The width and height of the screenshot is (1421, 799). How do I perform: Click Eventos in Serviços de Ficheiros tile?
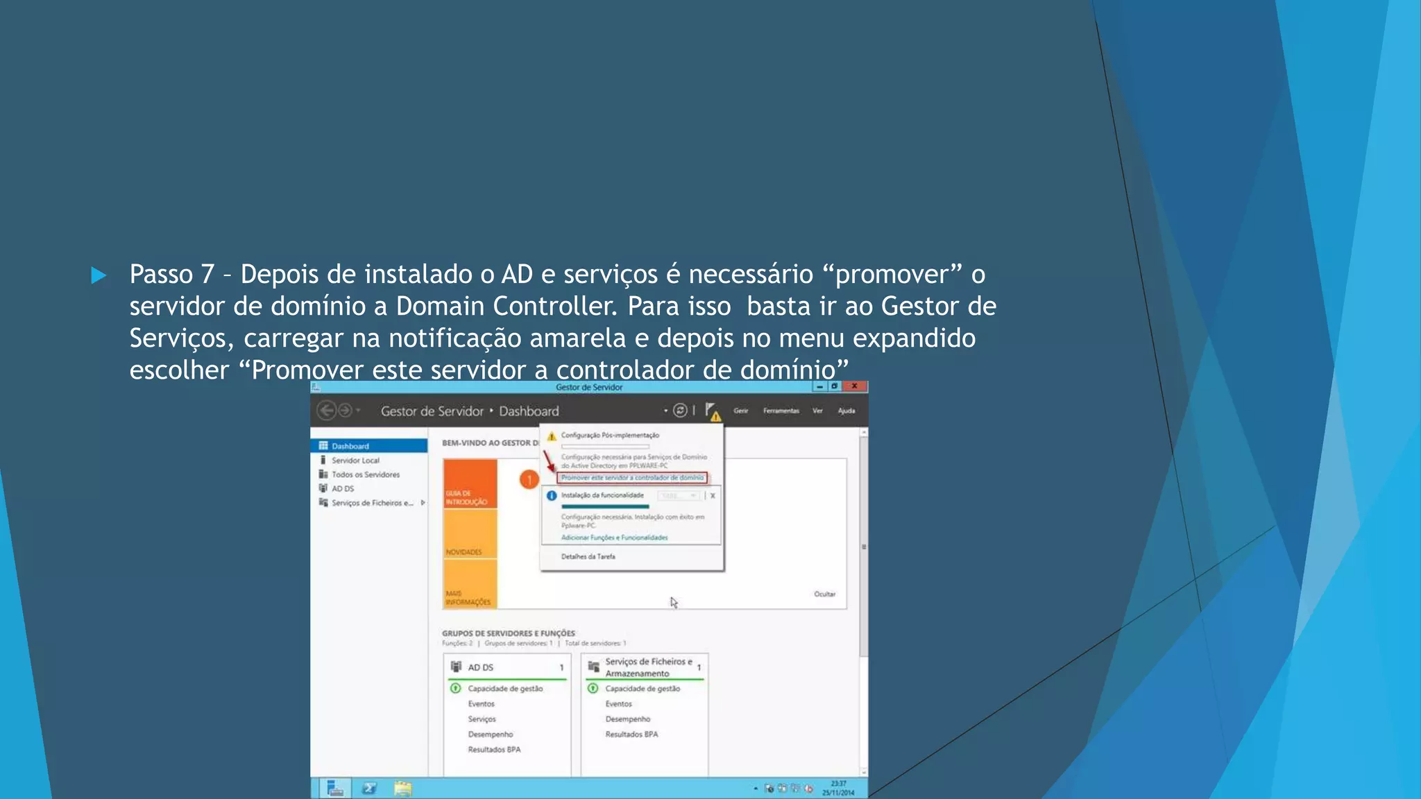pos(618,704)
